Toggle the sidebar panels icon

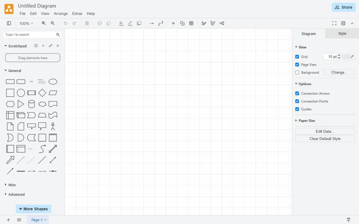point(9,23)
